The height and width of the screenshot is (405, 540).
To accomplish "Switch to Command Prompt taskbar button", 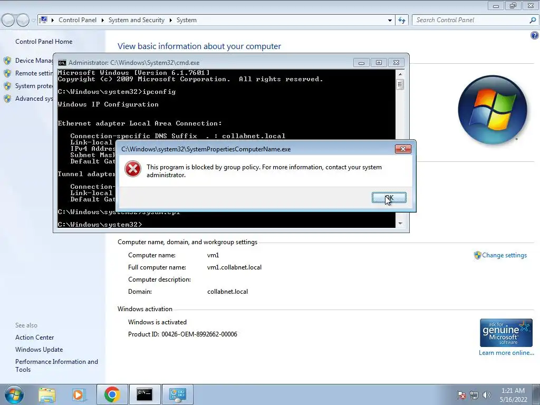I will tap(144, 394).
